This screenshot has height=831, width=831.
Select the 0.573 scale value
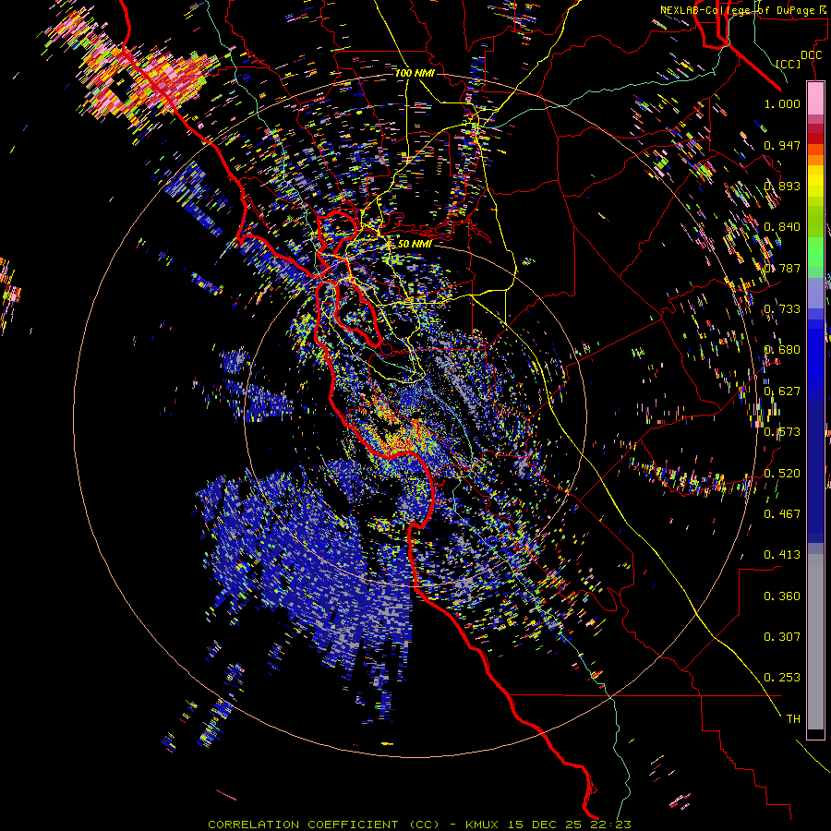(782, 432)
